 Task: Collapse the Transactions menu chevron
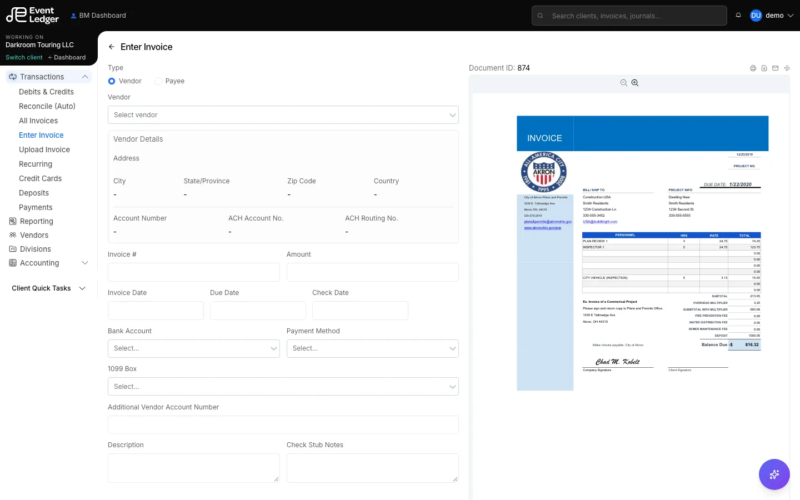85,77
